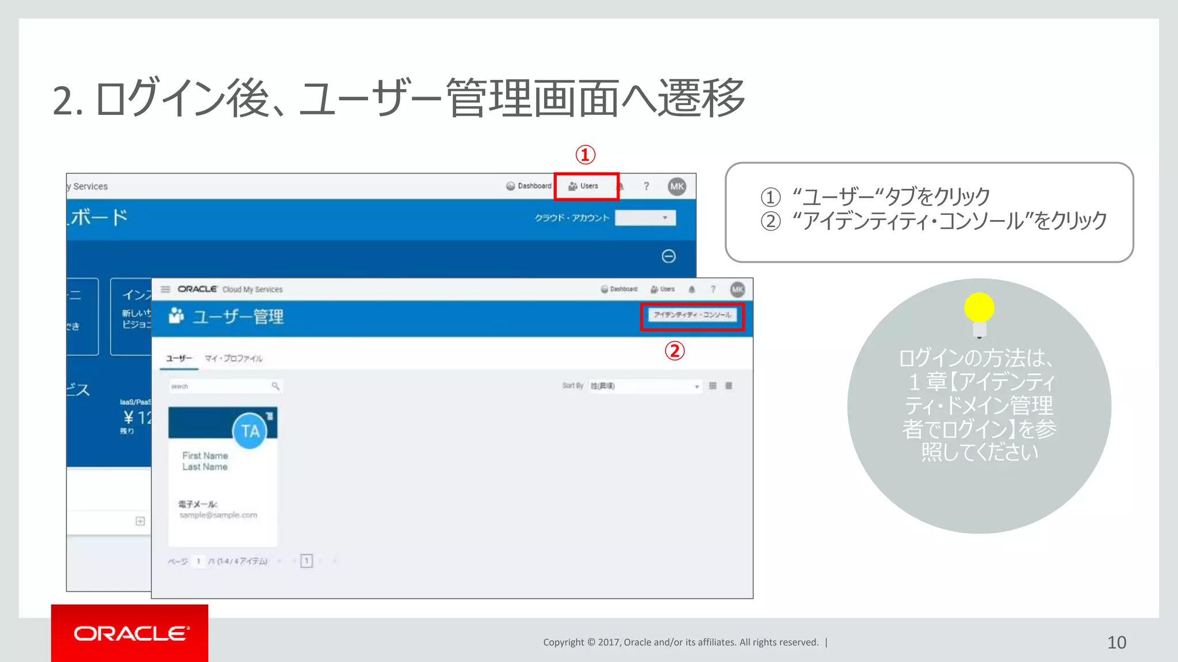Open Users tab in the dashboard window
The width and height of the screenshot is (1178, 662).
[583, 186]
